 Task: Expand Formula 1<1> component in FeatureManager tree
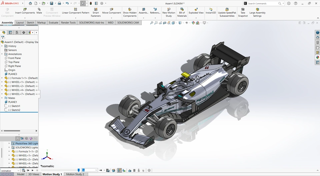coord(2,78)
